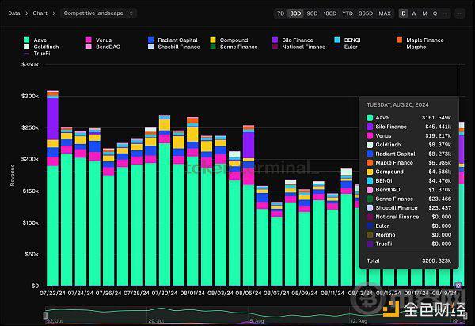Select the YTD time range

pyautogui.click(x=347, y=13)
